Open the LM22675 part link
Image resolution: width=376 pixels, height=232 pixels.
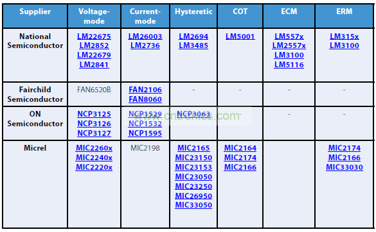pos(94,37)
